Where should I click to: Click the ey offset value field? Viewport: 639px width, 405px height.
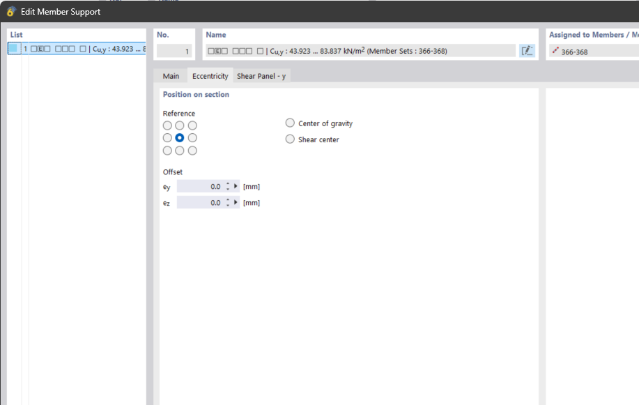[x=199, y=186]
